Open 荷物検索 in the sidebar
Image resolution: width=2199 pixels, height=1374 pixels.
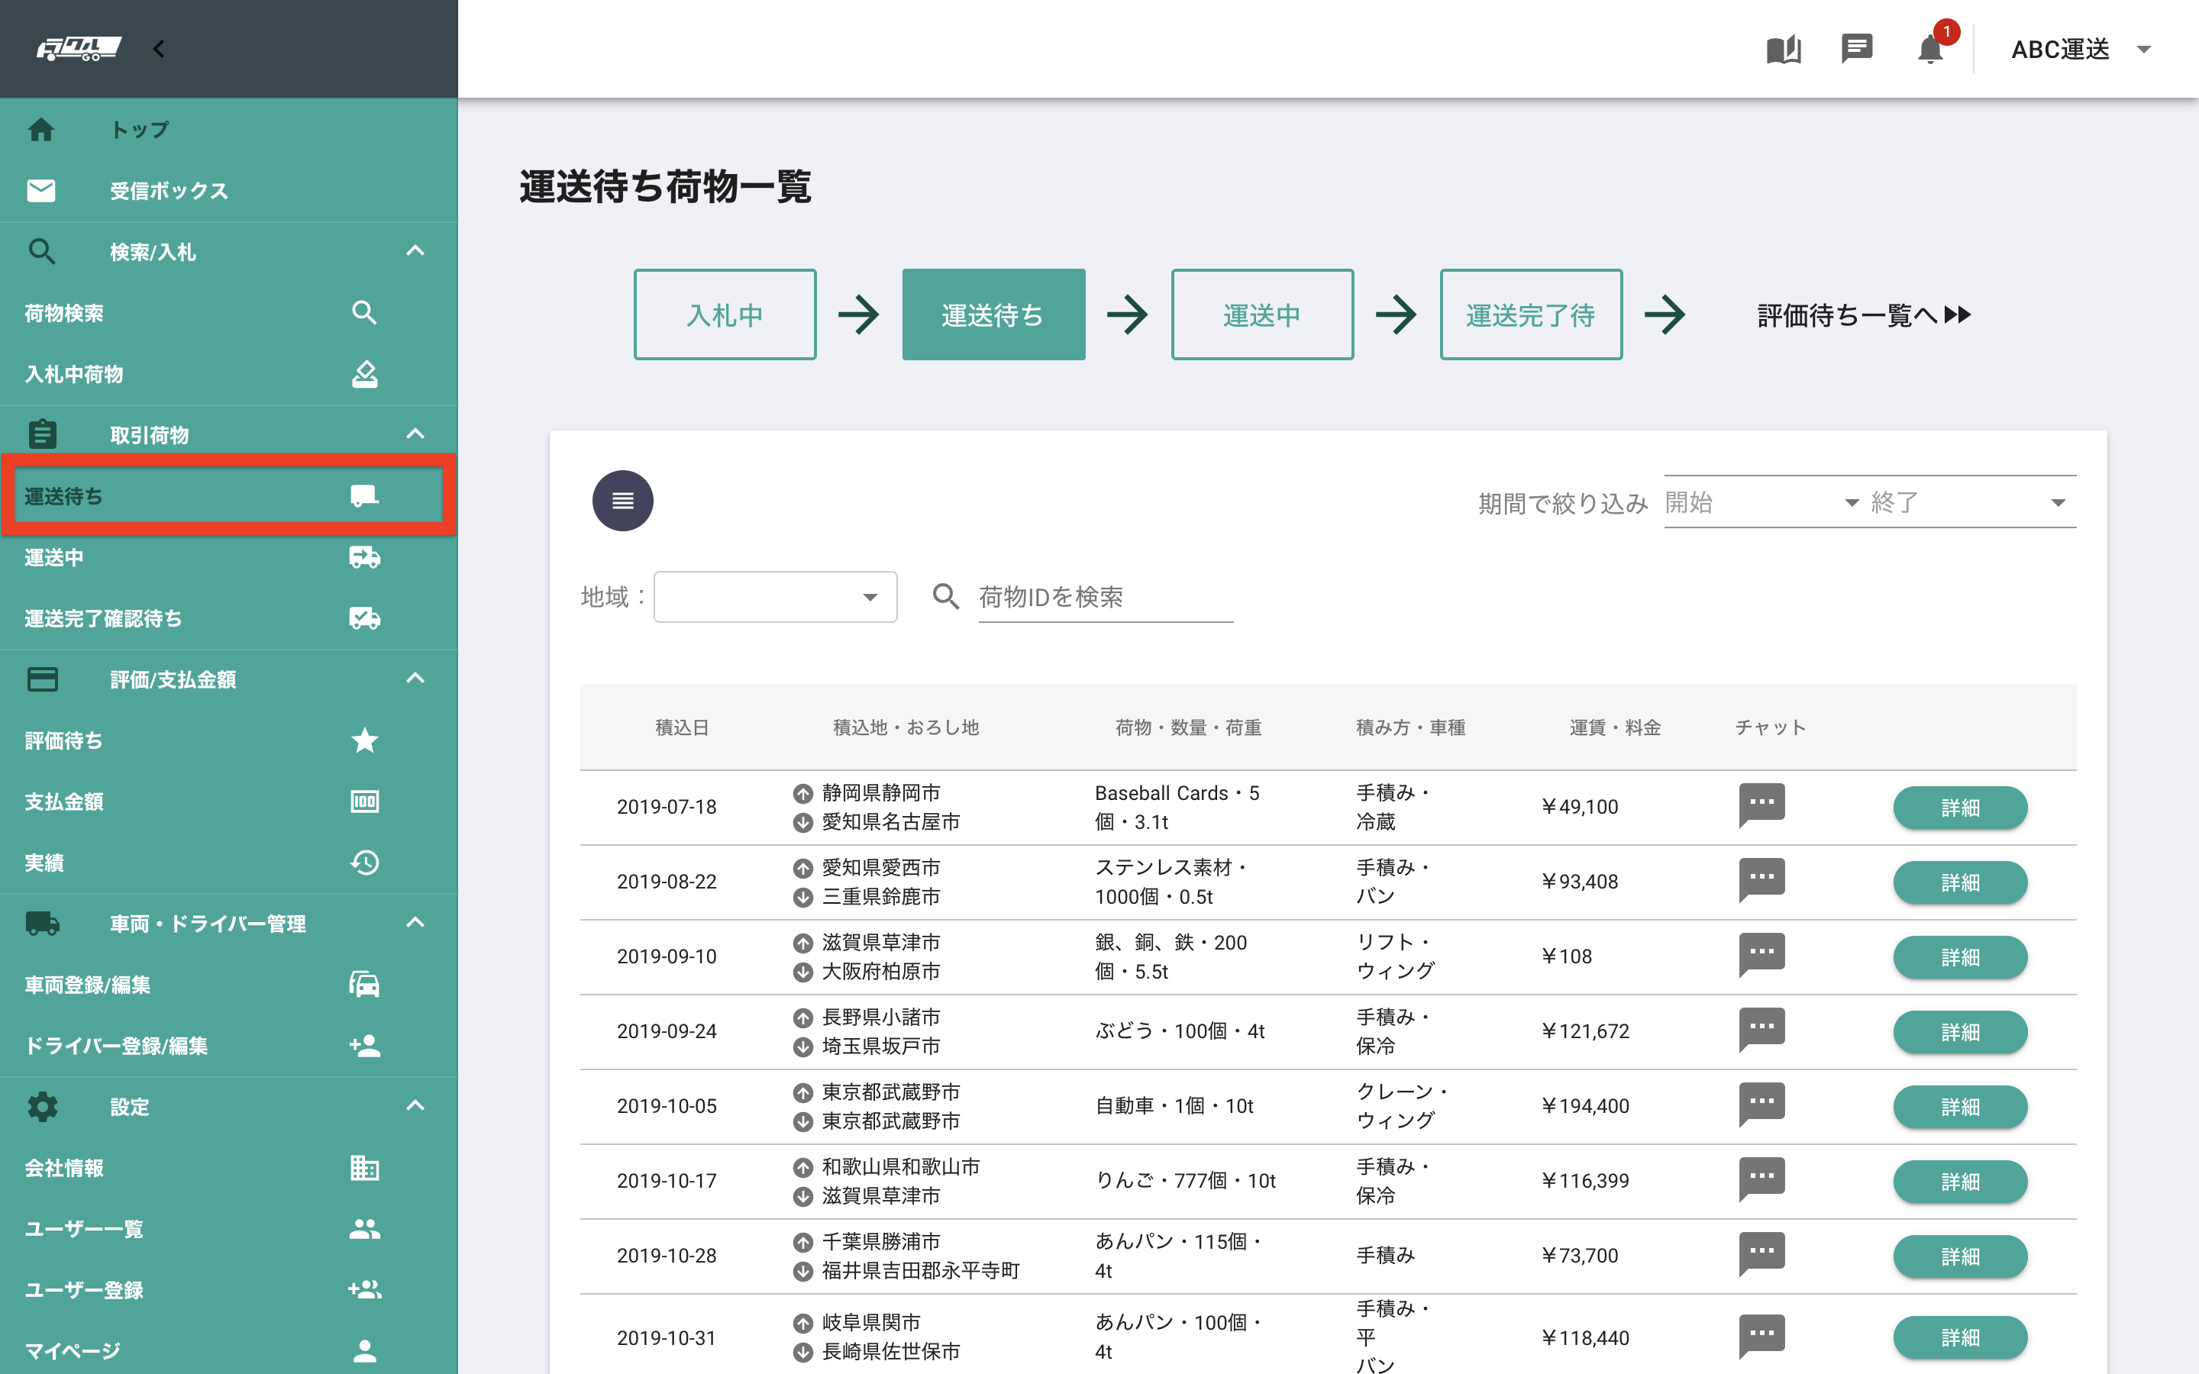click(229, 313)
